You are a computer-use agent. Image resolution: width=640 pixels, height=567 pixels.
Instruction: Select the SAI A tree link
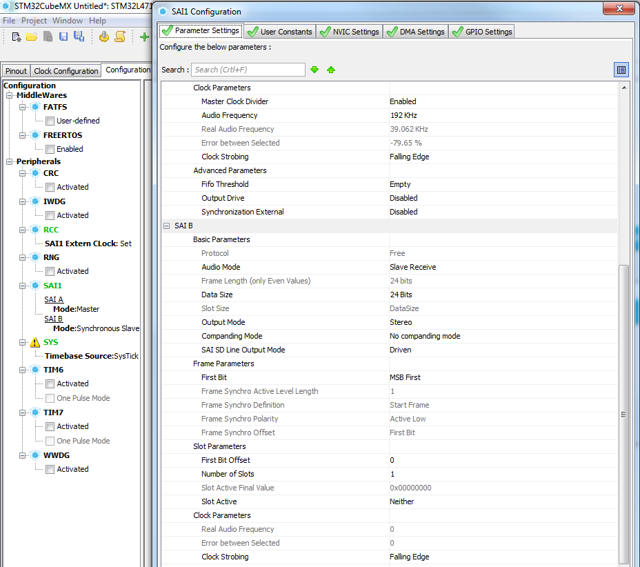(54, 299)
